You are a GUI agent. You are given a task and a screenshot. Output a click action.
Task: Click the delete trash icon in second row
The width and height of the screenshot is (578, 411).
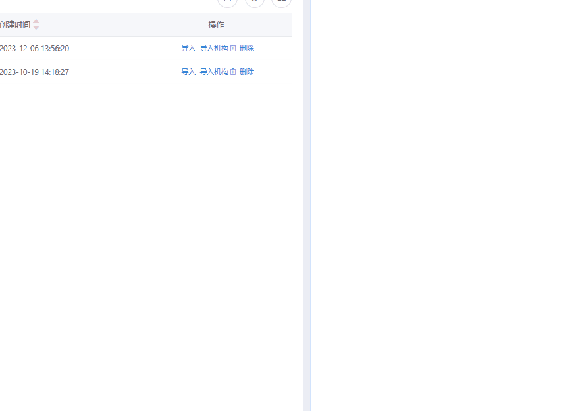[232, 72]
